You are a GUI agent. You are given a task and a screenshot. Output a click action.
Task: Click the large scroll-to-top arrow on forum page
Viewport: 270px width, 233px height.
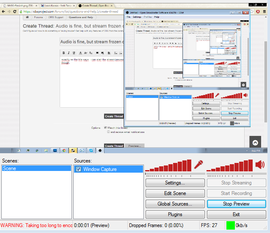[255, 143]
